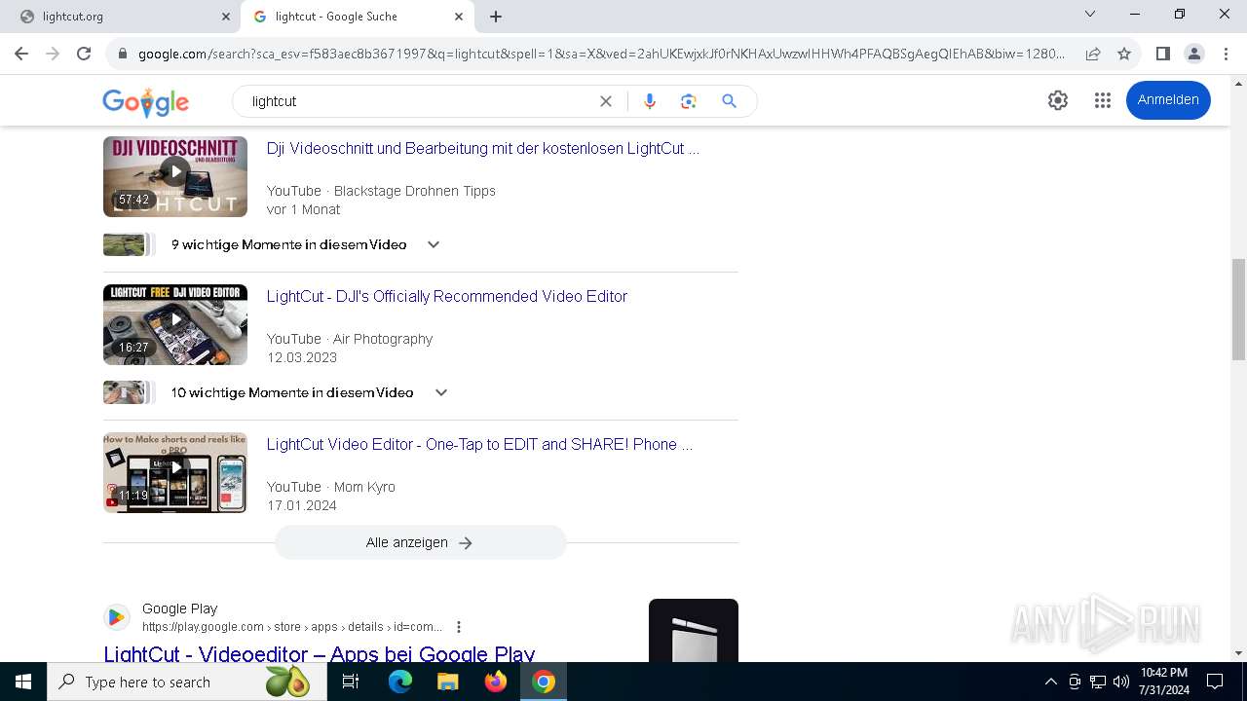
Task: Click the small key moments preview for first video
Action: [x=129, y=244]
